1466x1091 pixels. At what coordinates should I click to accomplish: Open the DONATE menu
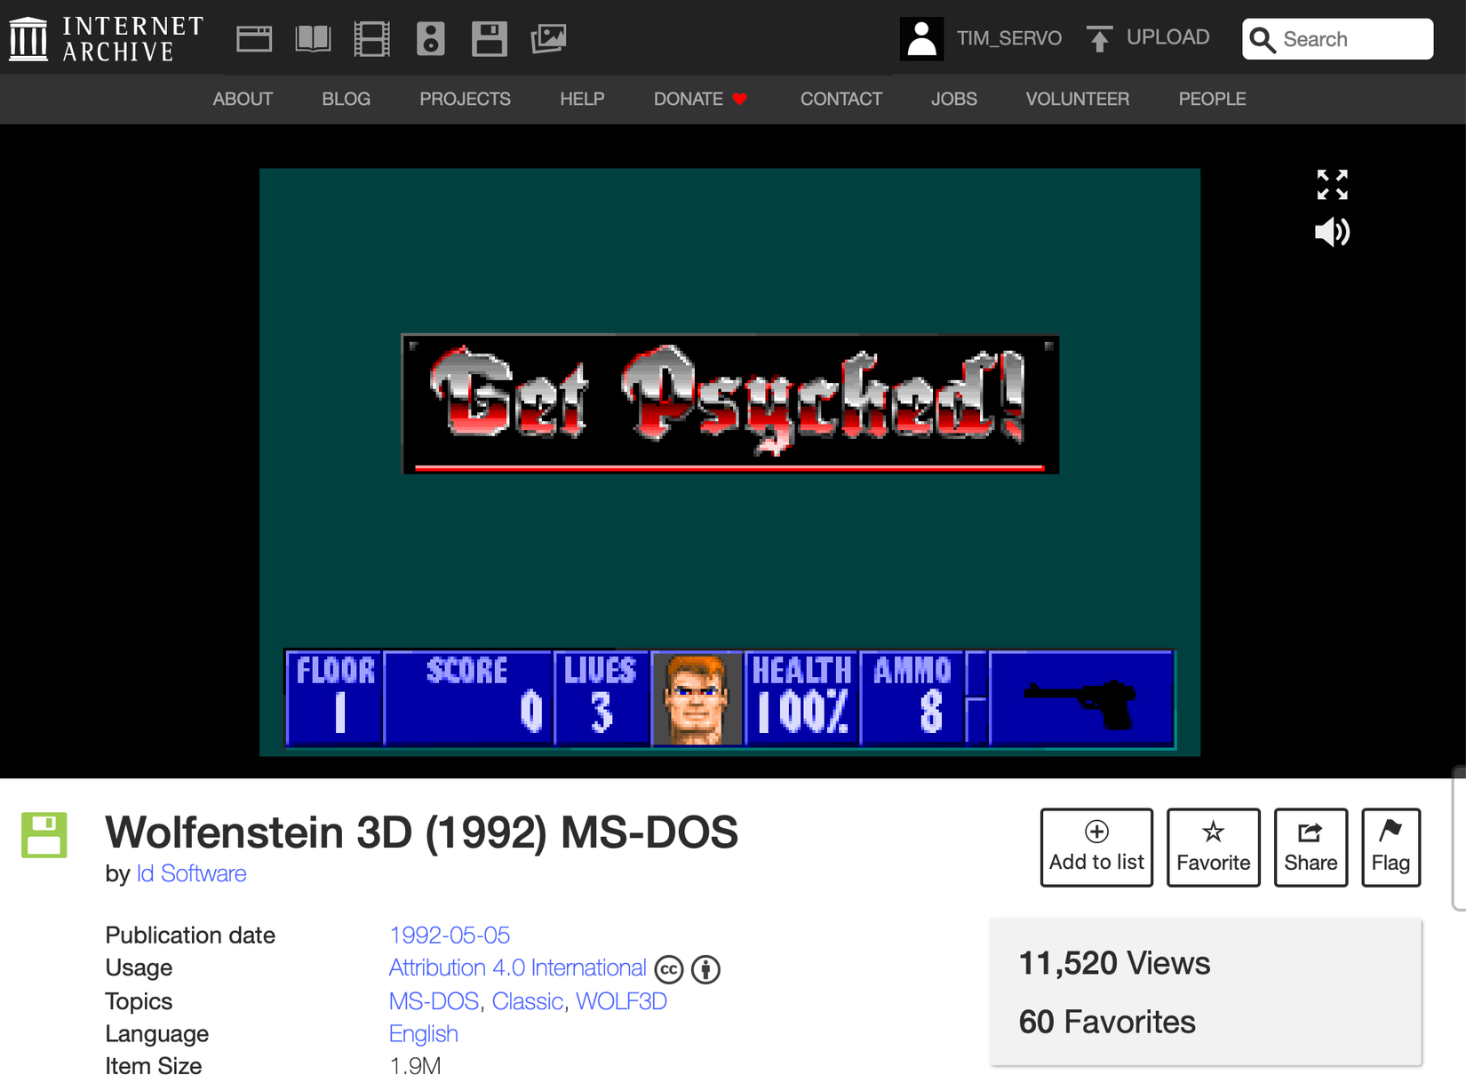pos(700,99)
